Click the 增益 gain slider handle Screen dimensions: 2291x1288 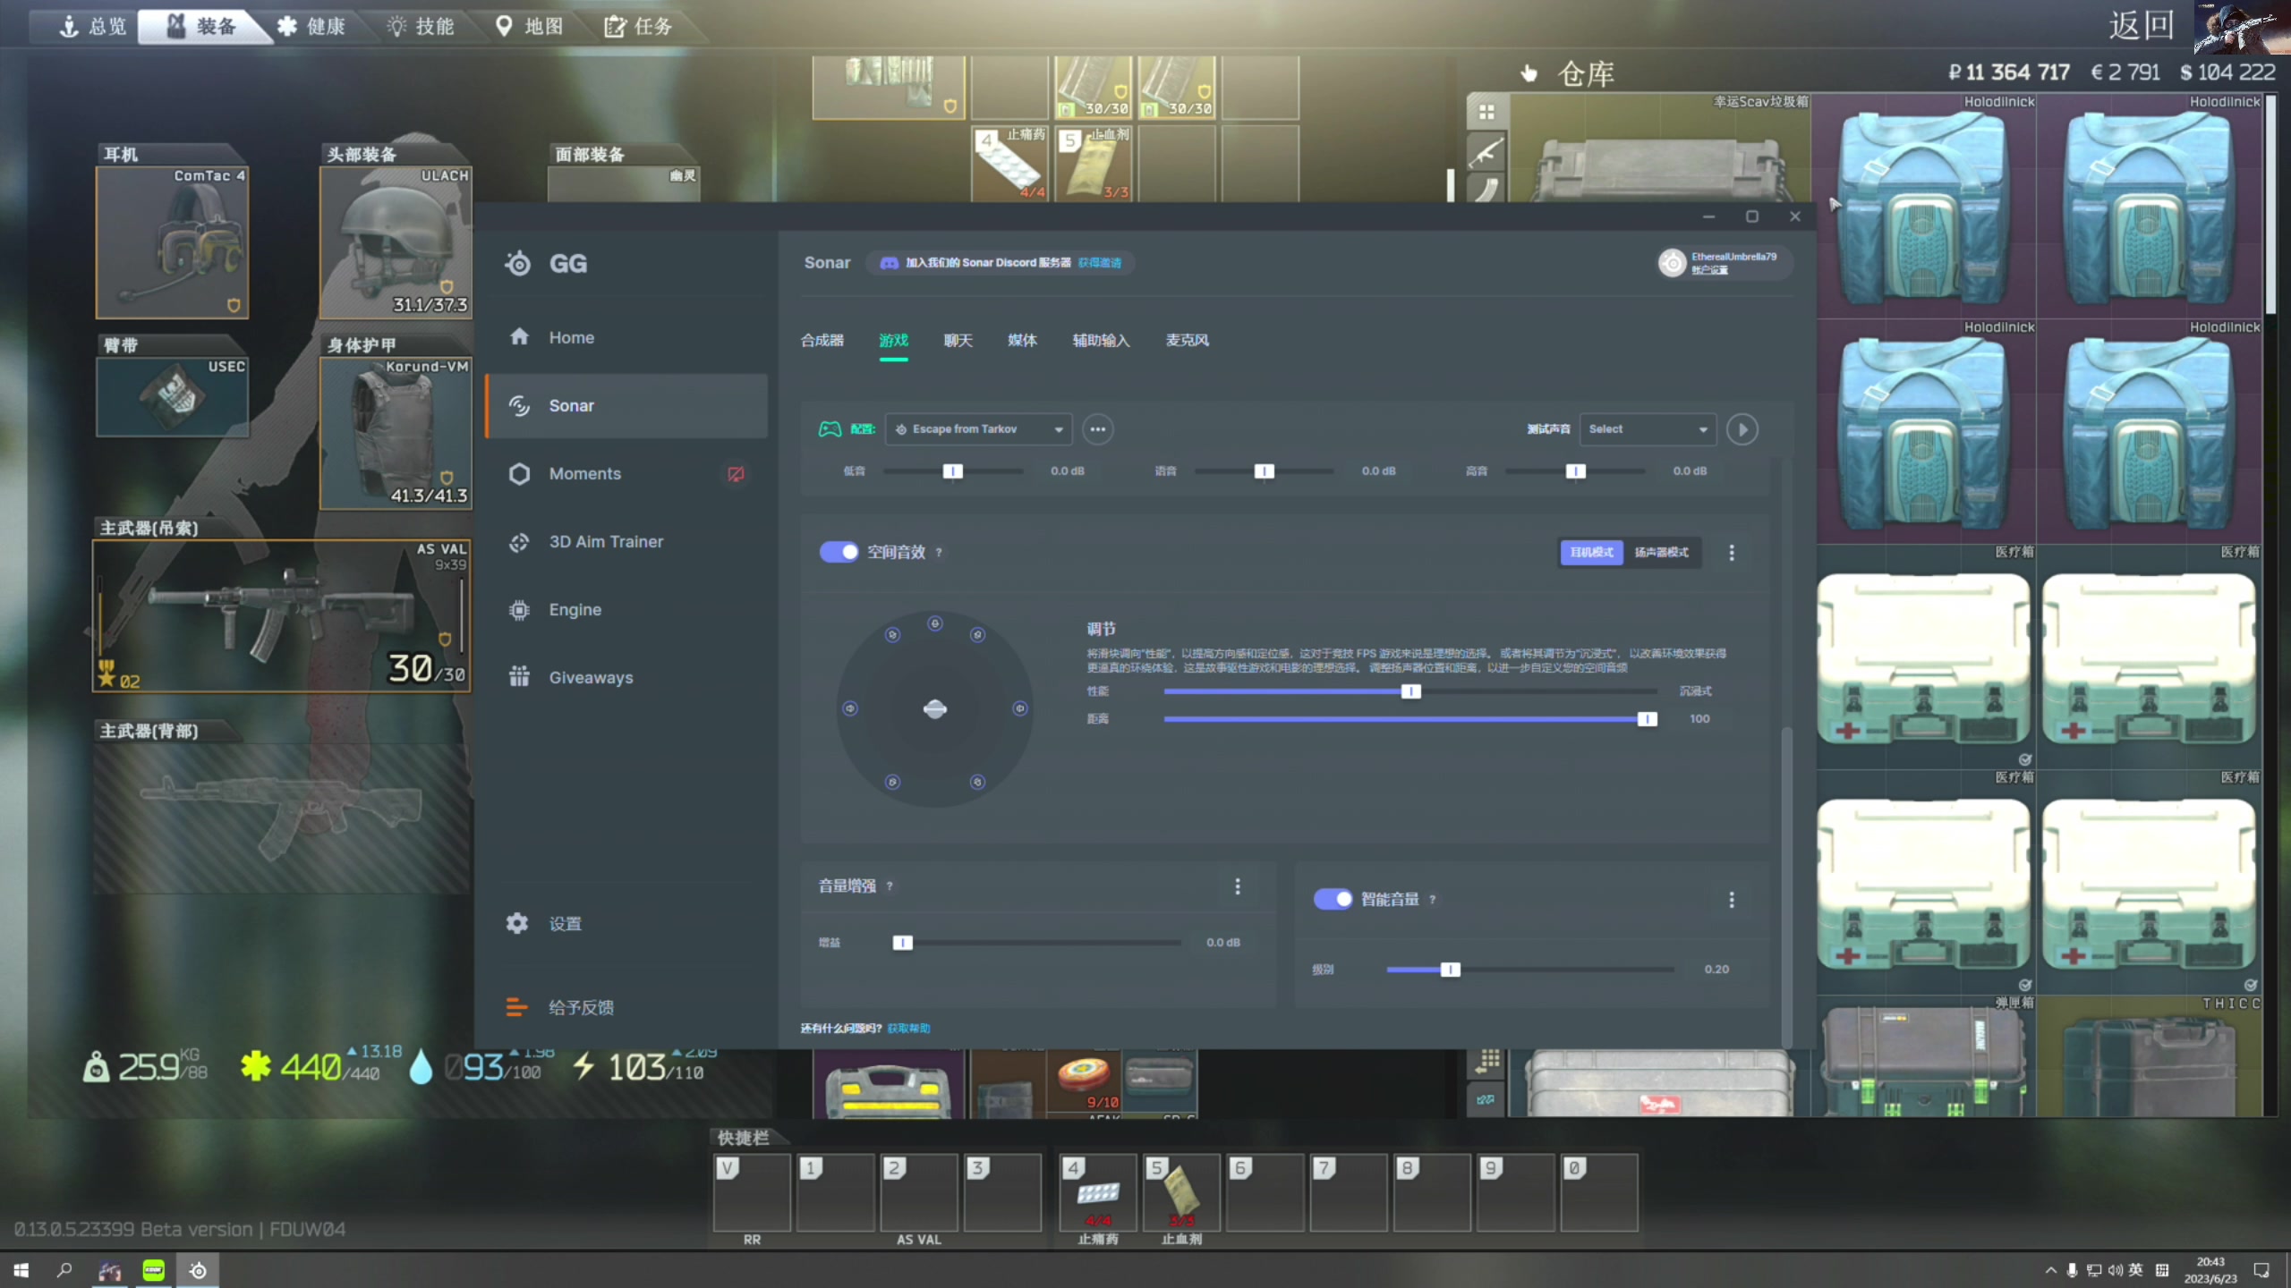[902, 943]
